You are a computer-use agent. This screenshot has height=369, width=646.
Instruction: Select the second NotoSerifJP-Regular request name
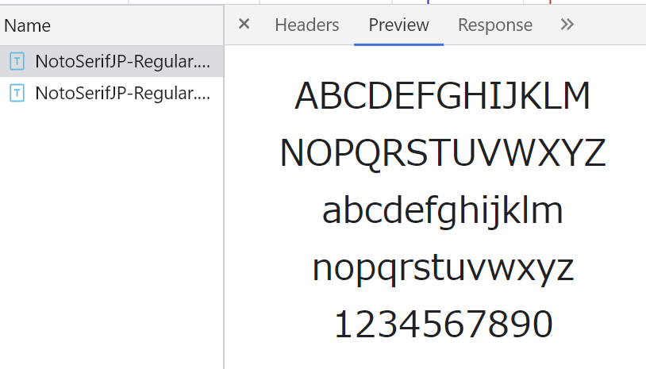(123, 93)
